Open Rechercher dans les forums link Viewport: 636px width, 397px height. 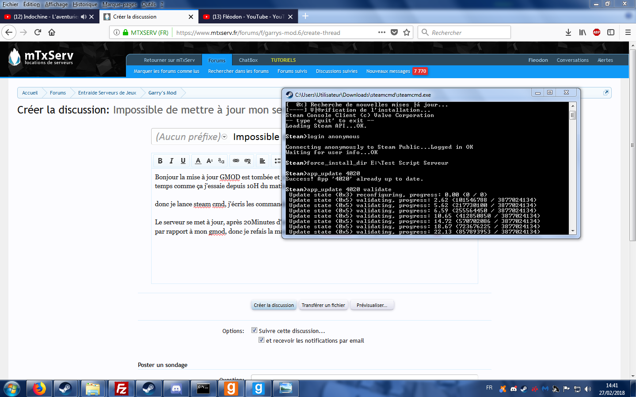point(238,71)
